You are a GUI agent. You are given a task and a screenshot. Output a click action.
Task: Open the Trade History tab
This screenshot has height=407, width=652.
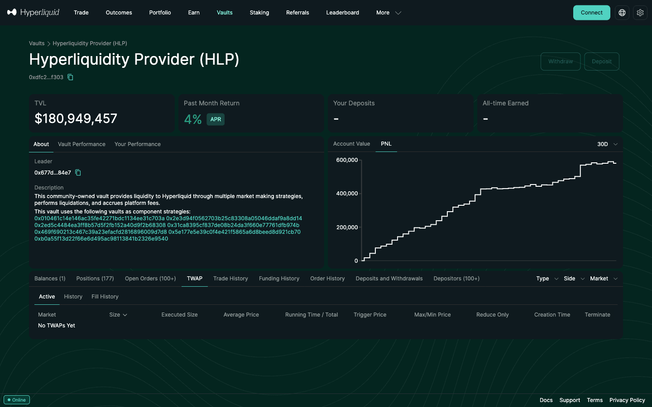(230, 279)
